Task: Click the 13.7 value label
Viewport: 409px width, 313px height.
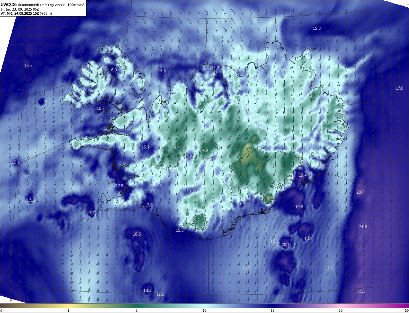Action: pos(190,192)
